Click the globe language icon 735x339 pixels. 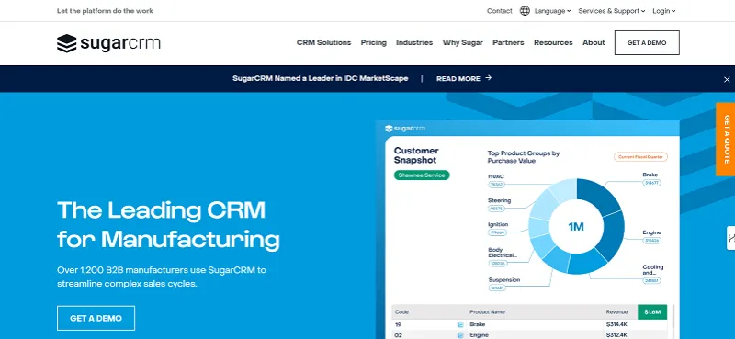[x=525, y=11]
